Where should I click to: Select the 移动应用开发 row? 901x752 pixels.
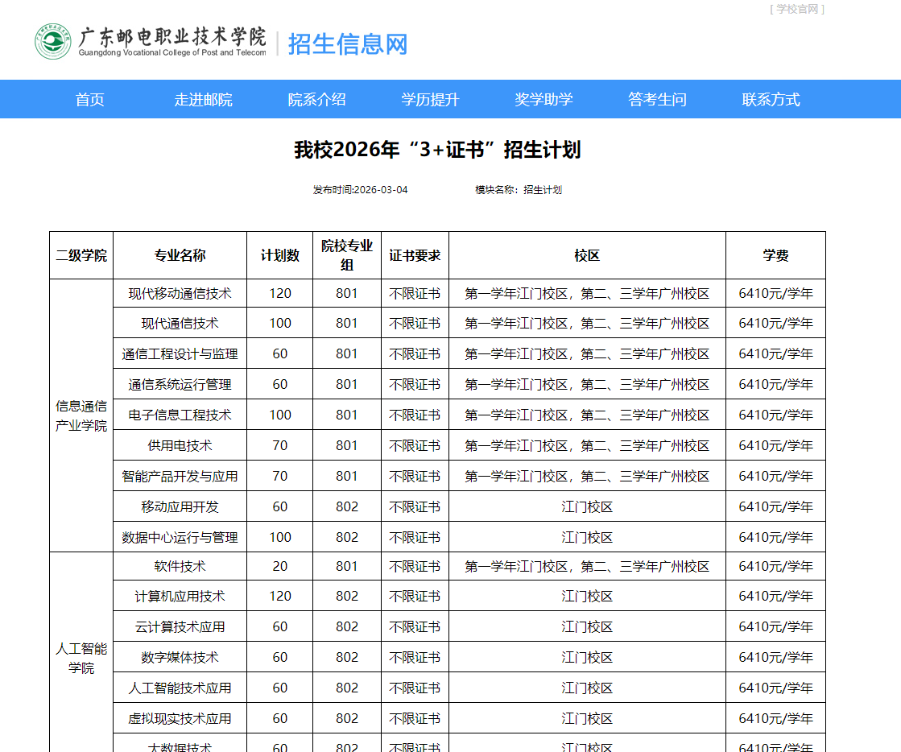tap(182, 506)
